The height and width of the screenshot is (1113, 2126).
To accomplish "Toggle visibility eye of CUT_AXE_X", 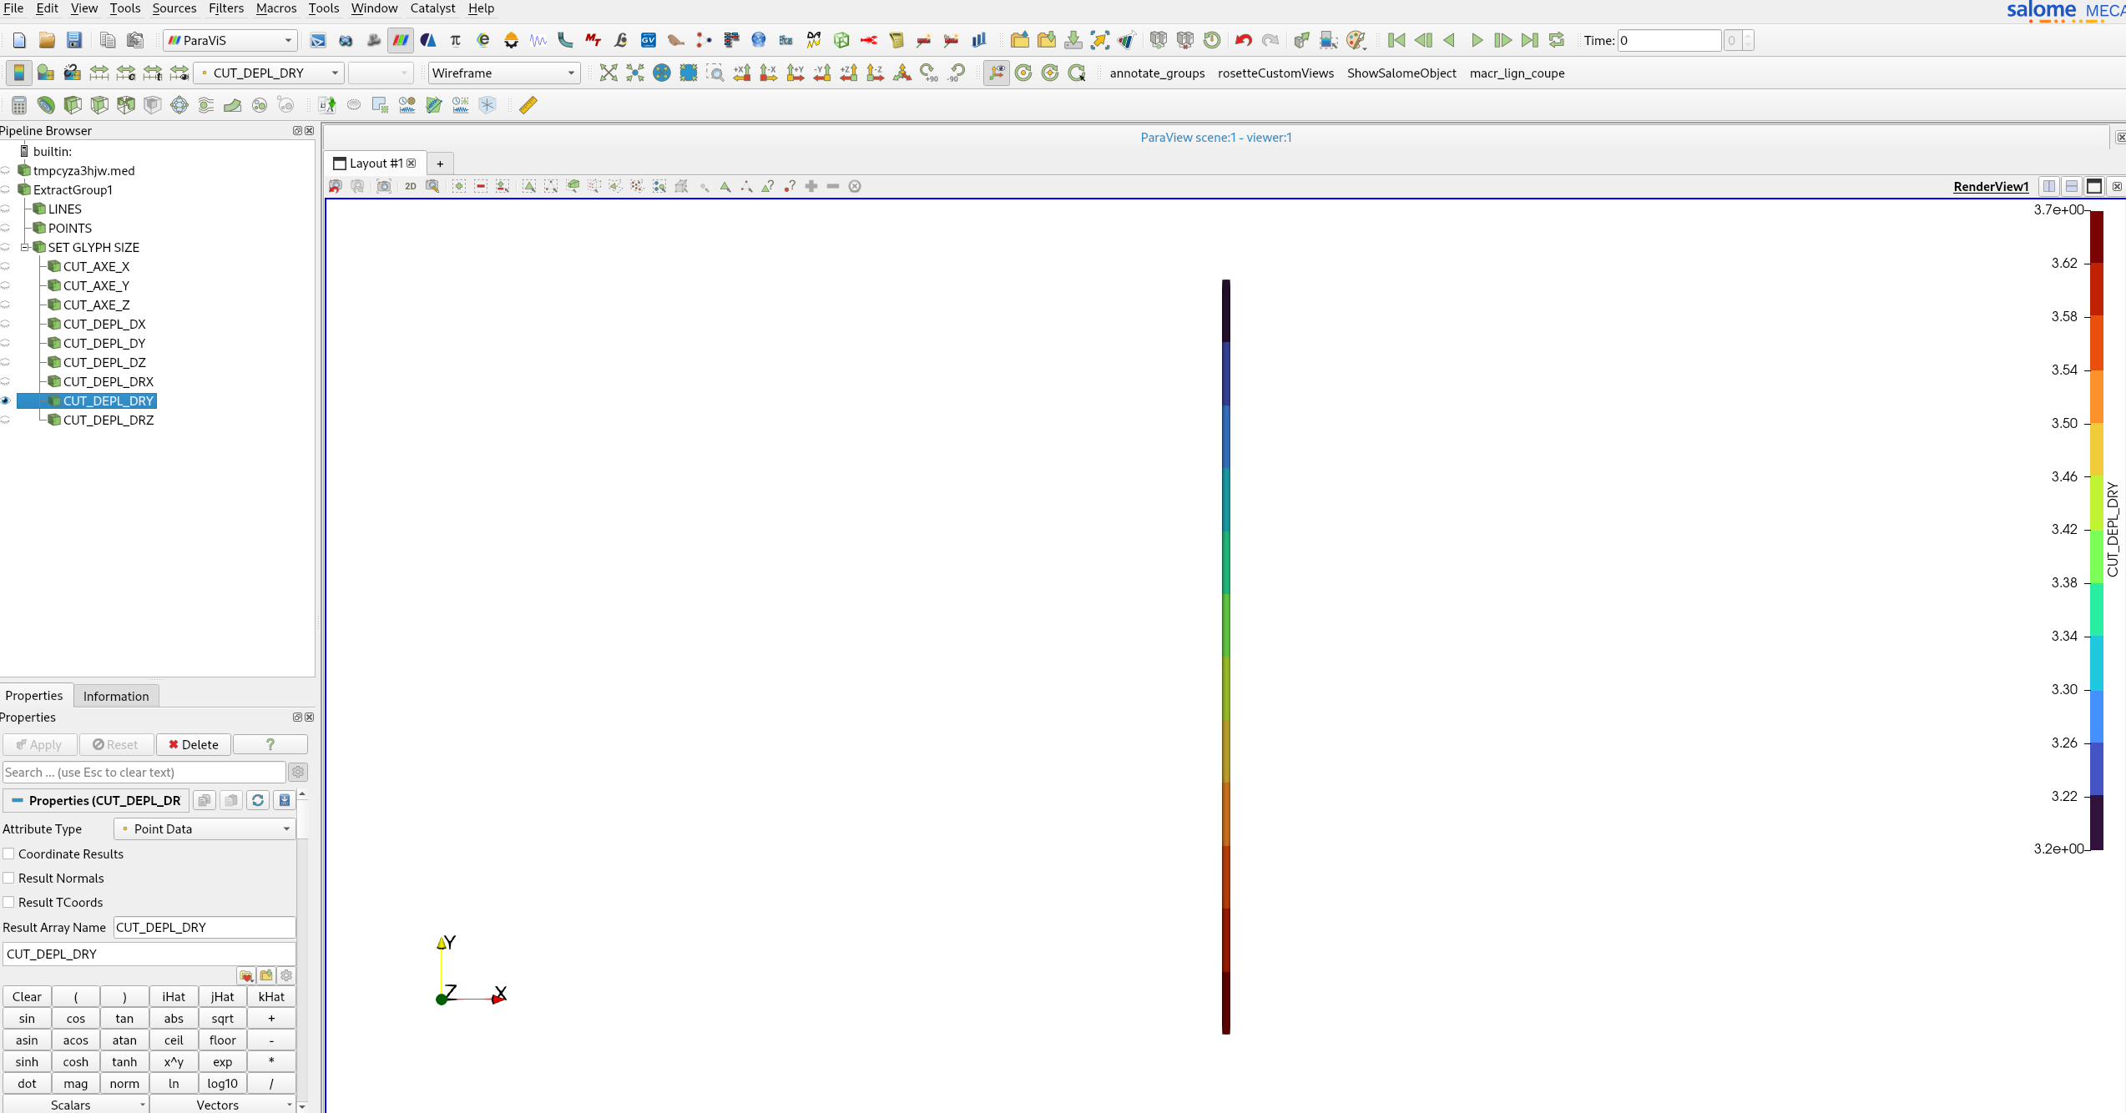I will (6, 267).
